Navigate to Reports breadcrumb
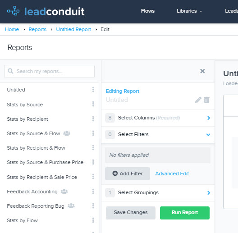The height and width of the screenshot is (233, 238). pos(37,29)
